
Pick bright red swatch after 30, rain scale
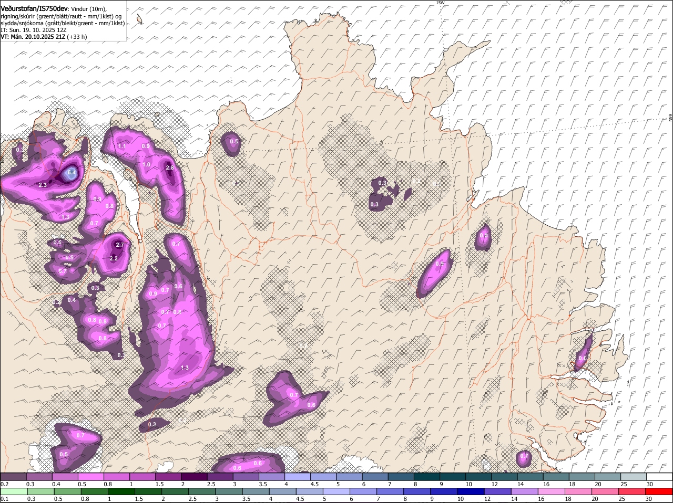[x=660, y=491]
